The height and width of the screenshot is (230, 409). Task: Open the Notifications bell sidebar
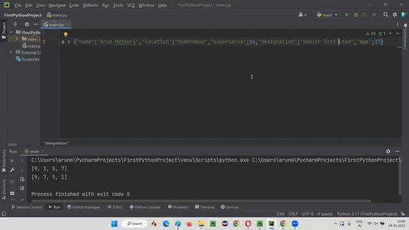405,36
